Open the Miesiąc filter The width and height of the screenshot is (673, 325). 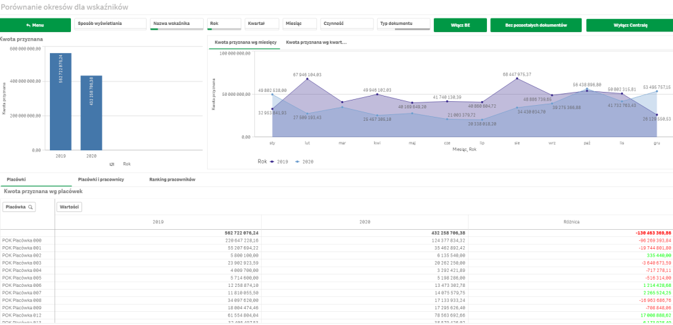[x=300, y=24]
